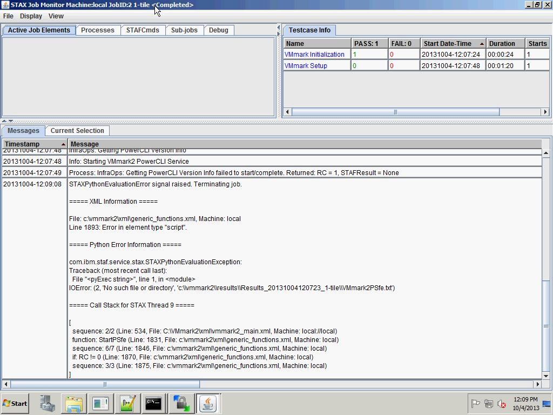
Task: Sort by FAIL: 0 column header
Action: click(x=404, y=43)
